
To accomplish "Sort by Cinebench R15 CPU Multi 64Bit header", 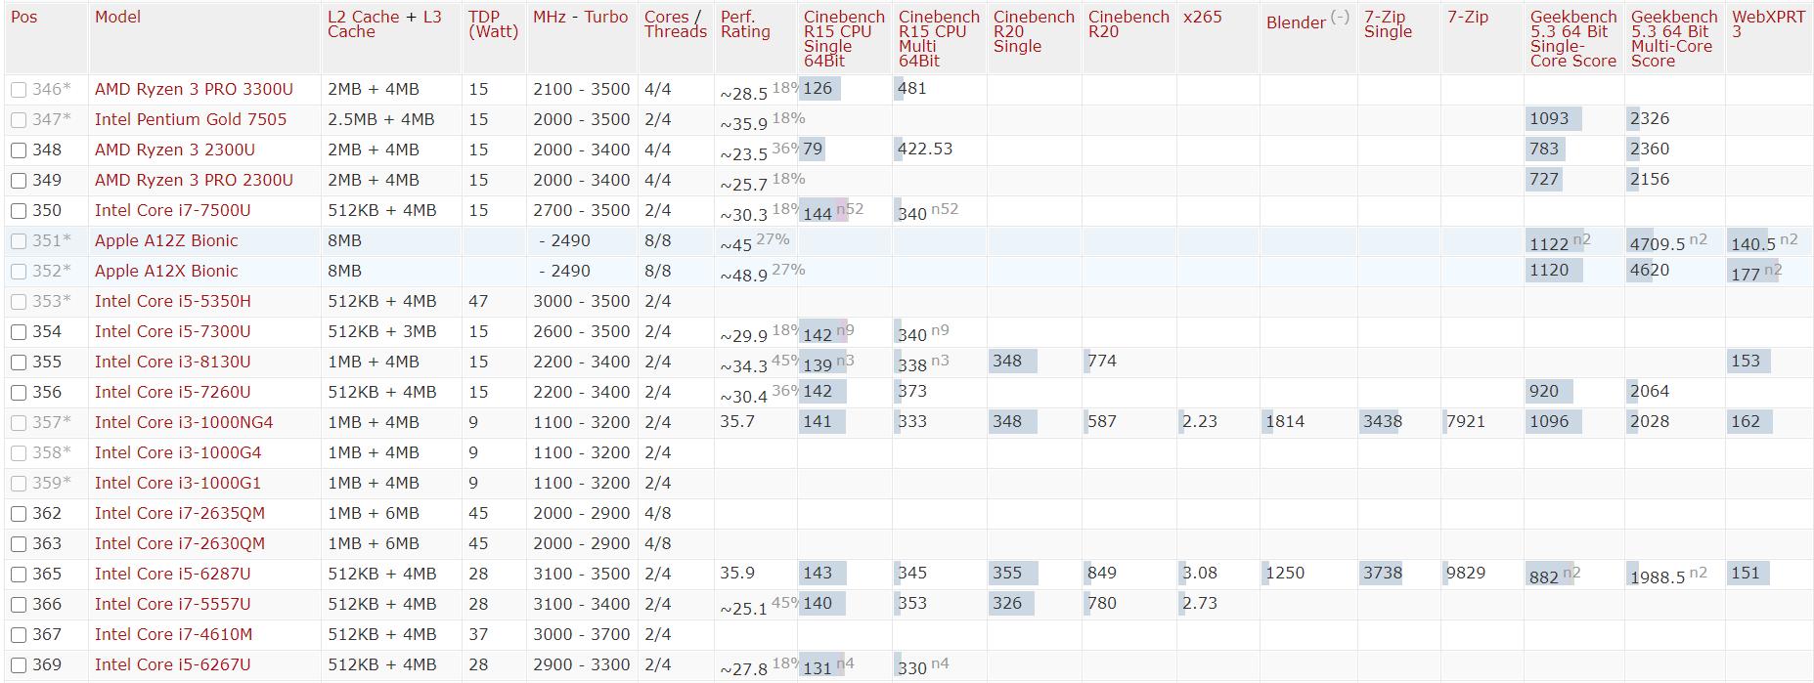I will [x=939, y=39].
